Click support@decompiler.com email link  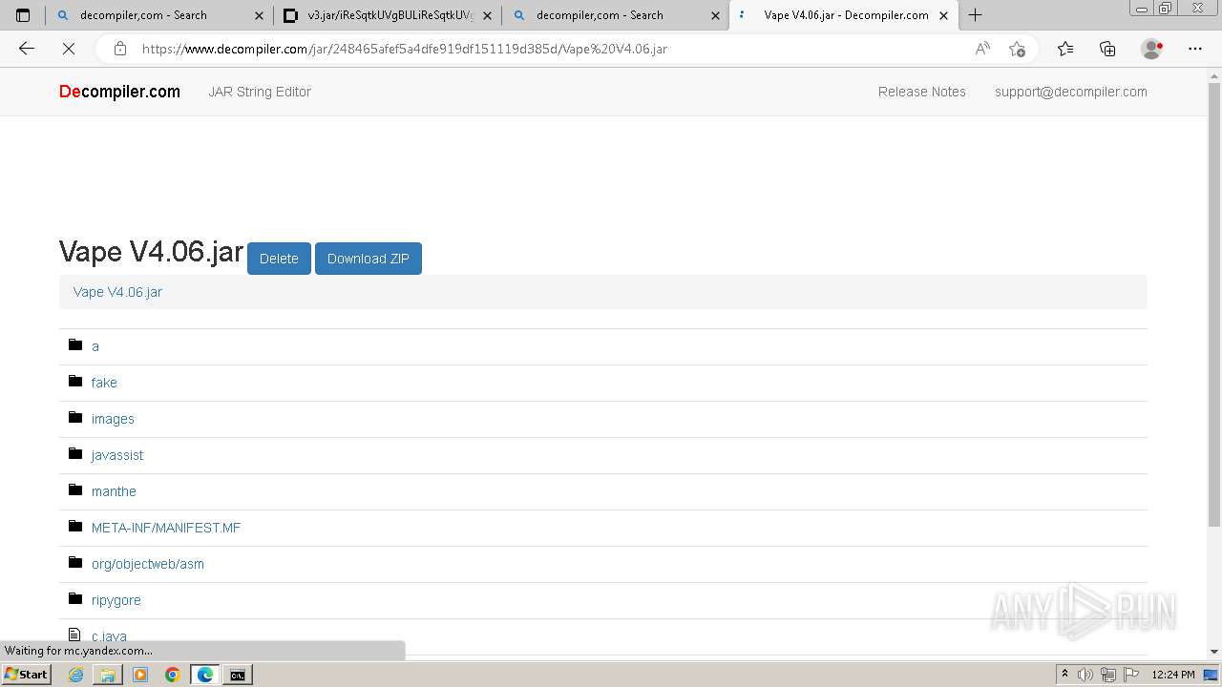pos(1071,92)
